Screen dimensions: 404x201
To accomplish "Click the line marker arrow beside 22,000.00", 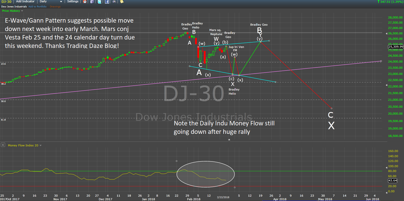I will (x=387, y=85).
